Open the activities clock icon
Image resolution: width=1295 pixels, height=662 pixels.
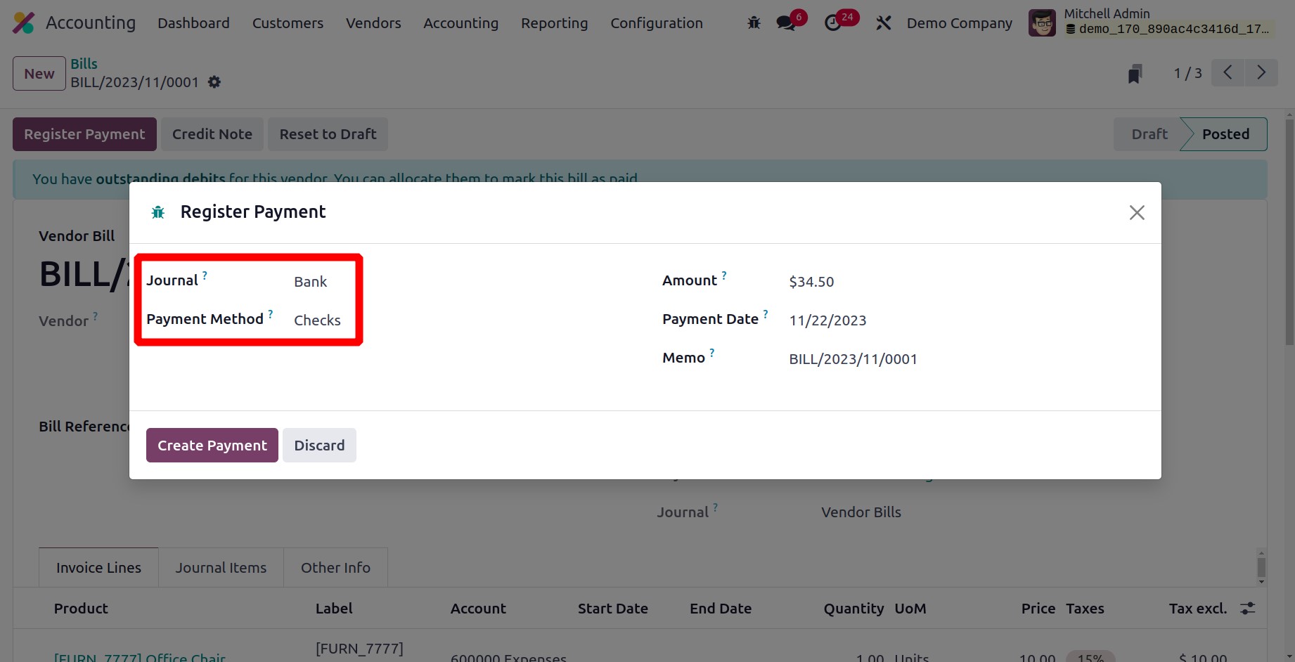point(833,23)
